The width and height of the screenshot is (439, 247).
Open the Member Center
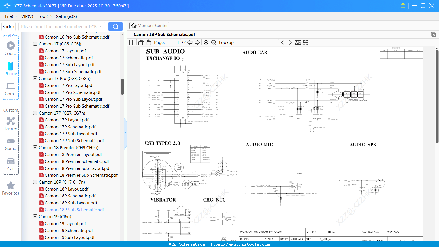pyautogui.click(x=149, y=25)
